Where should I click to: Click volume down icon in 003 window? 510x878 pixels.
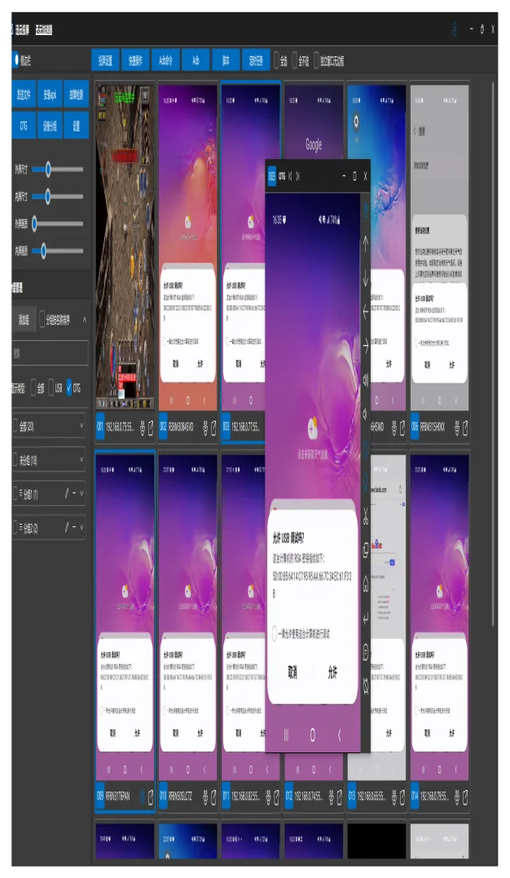point(366,414)
